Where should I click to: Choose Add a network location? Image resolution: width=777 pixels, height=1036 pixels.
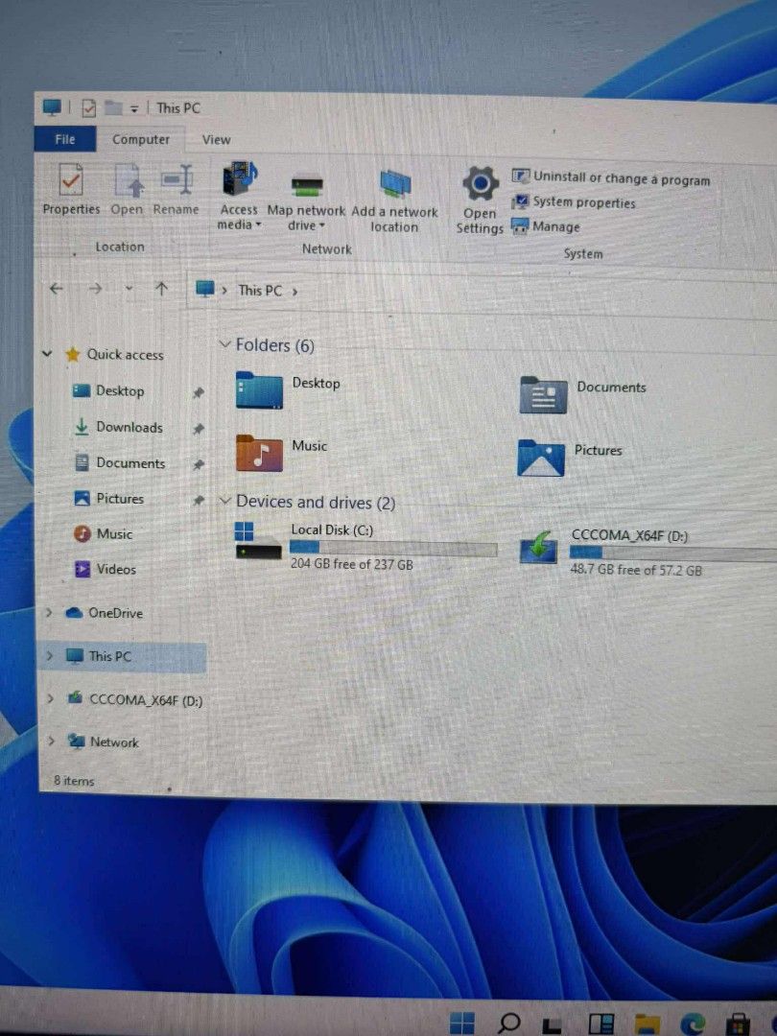click(394, 200)
